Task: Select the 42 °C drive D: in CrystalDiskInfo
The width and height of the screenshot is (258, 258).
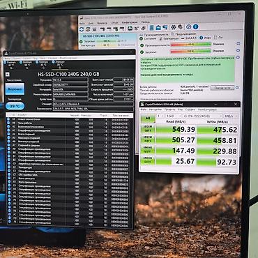Action: (x=10, y=64)
